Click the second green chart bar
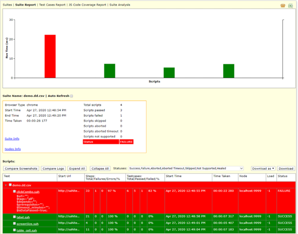This screenshot has width=298, height=234. (x=110, y=71)
